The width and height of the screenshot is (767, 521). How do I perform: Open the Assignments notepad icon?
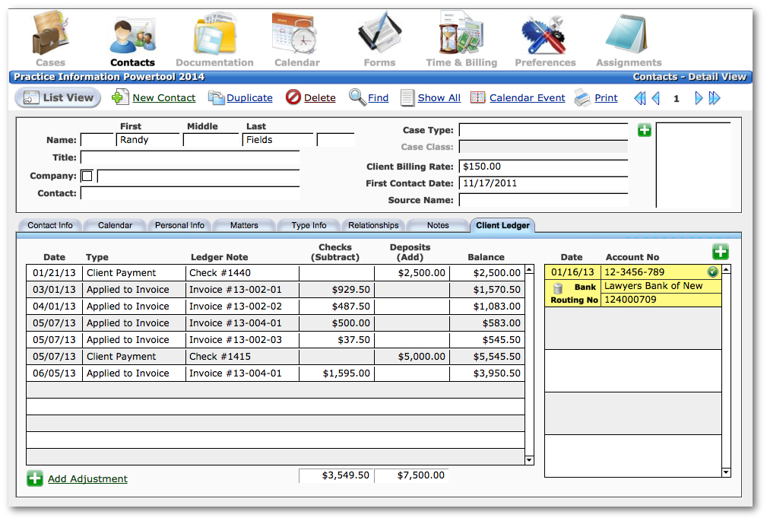[x=627, y=33]
